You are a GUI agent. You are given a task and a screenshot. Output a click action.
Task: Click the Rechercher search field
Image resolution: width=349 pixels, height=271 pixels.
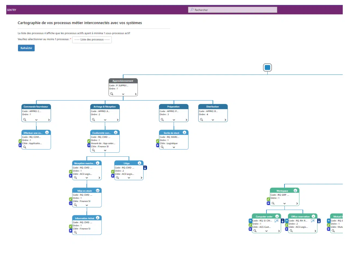232,10
